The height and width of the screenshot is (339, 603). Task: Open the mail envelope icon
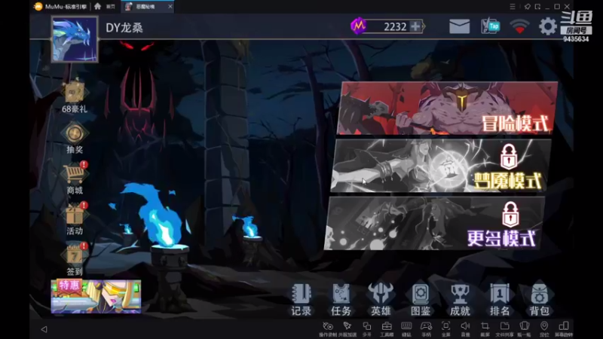(x=460, y=26)
